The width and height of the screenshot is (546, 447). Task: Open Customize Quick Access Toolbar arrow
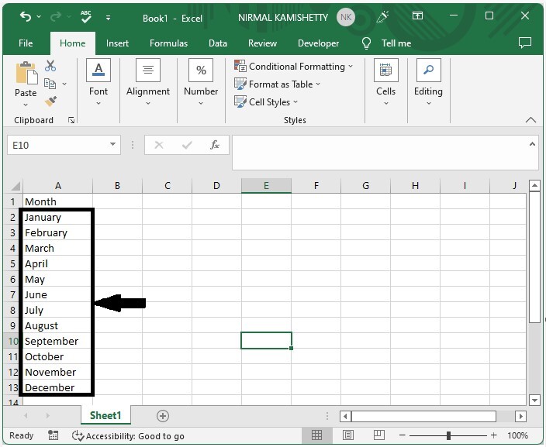click(109, 17)
